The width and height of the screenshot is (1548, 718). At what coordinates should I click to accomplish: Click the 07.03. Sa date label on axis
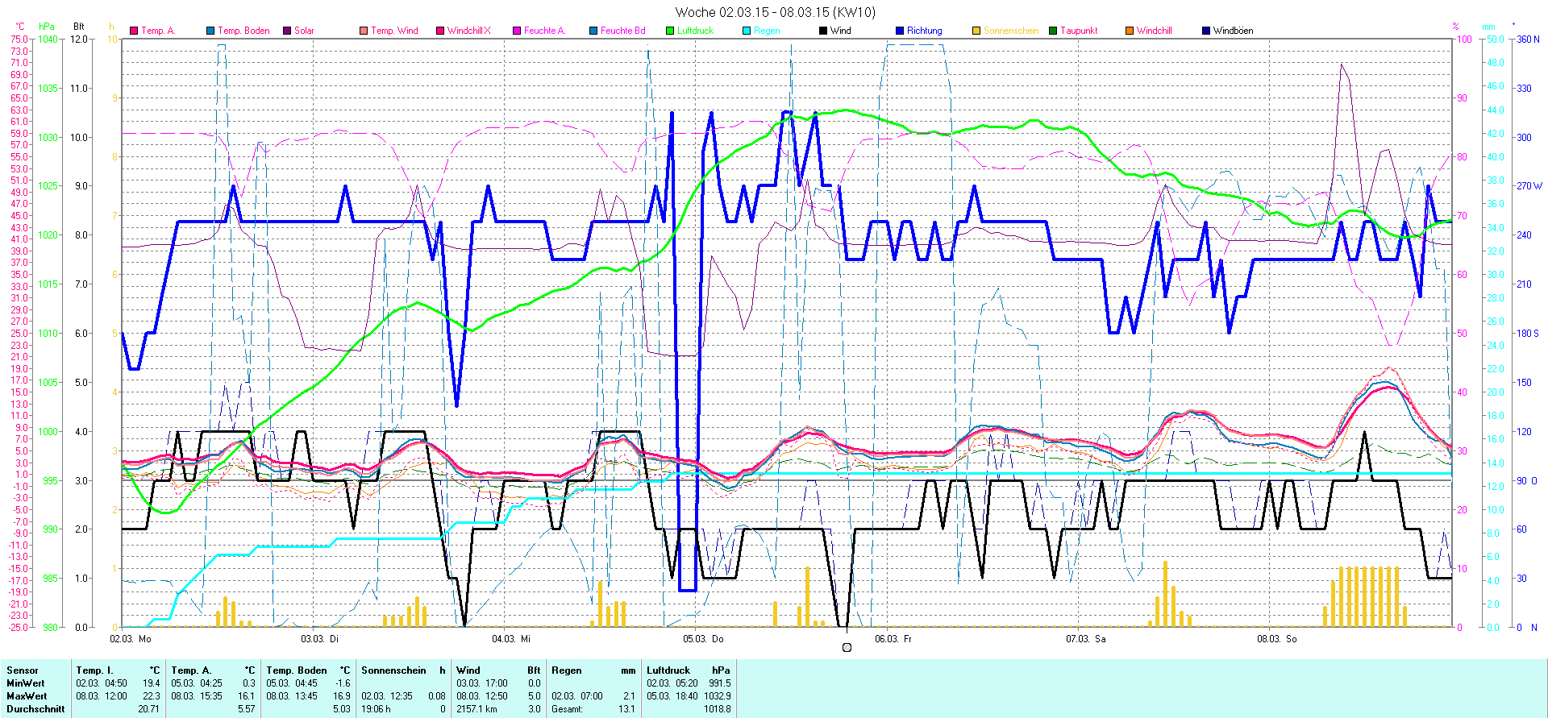tap(1085, 638)
